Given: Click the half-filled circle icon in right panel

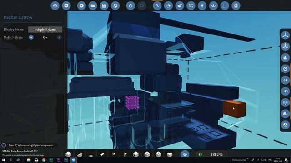Looking at the screenshot, I should pos(285,125).
